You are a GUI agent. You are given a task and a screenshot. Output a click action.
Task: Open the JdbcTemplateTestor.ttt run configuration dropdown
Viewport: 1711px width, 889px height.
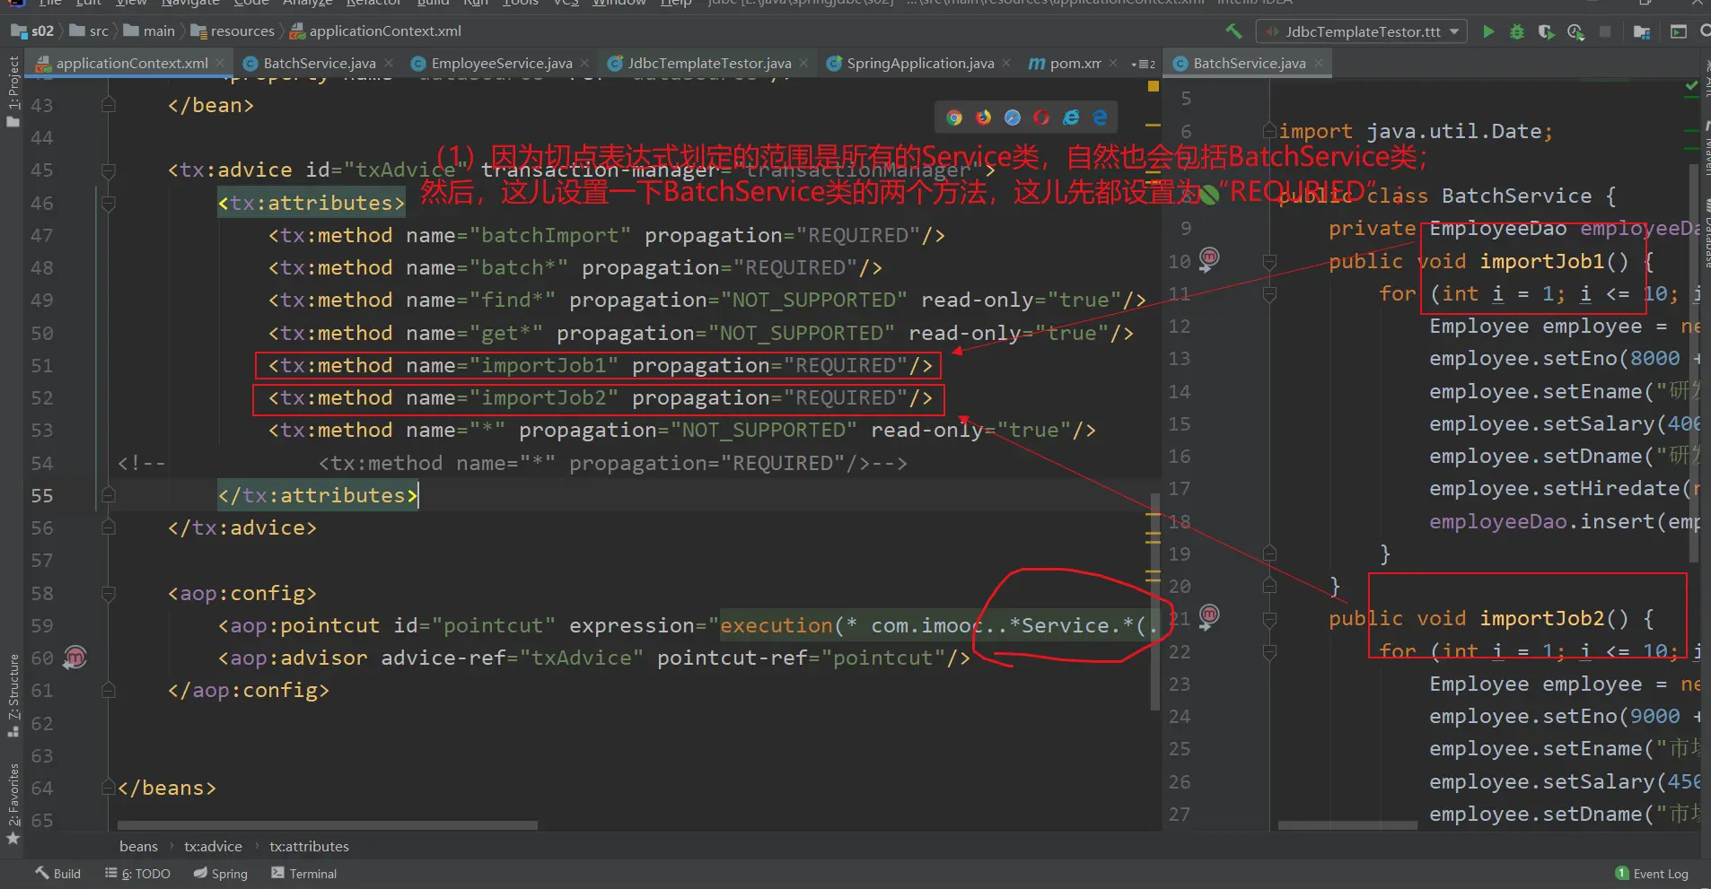click(x=1362, y=31)
